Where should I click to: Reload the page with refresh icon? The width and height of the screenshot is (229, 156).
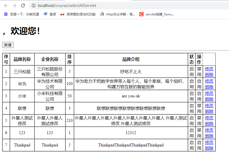pyautogui.click(x=23, y=6)
